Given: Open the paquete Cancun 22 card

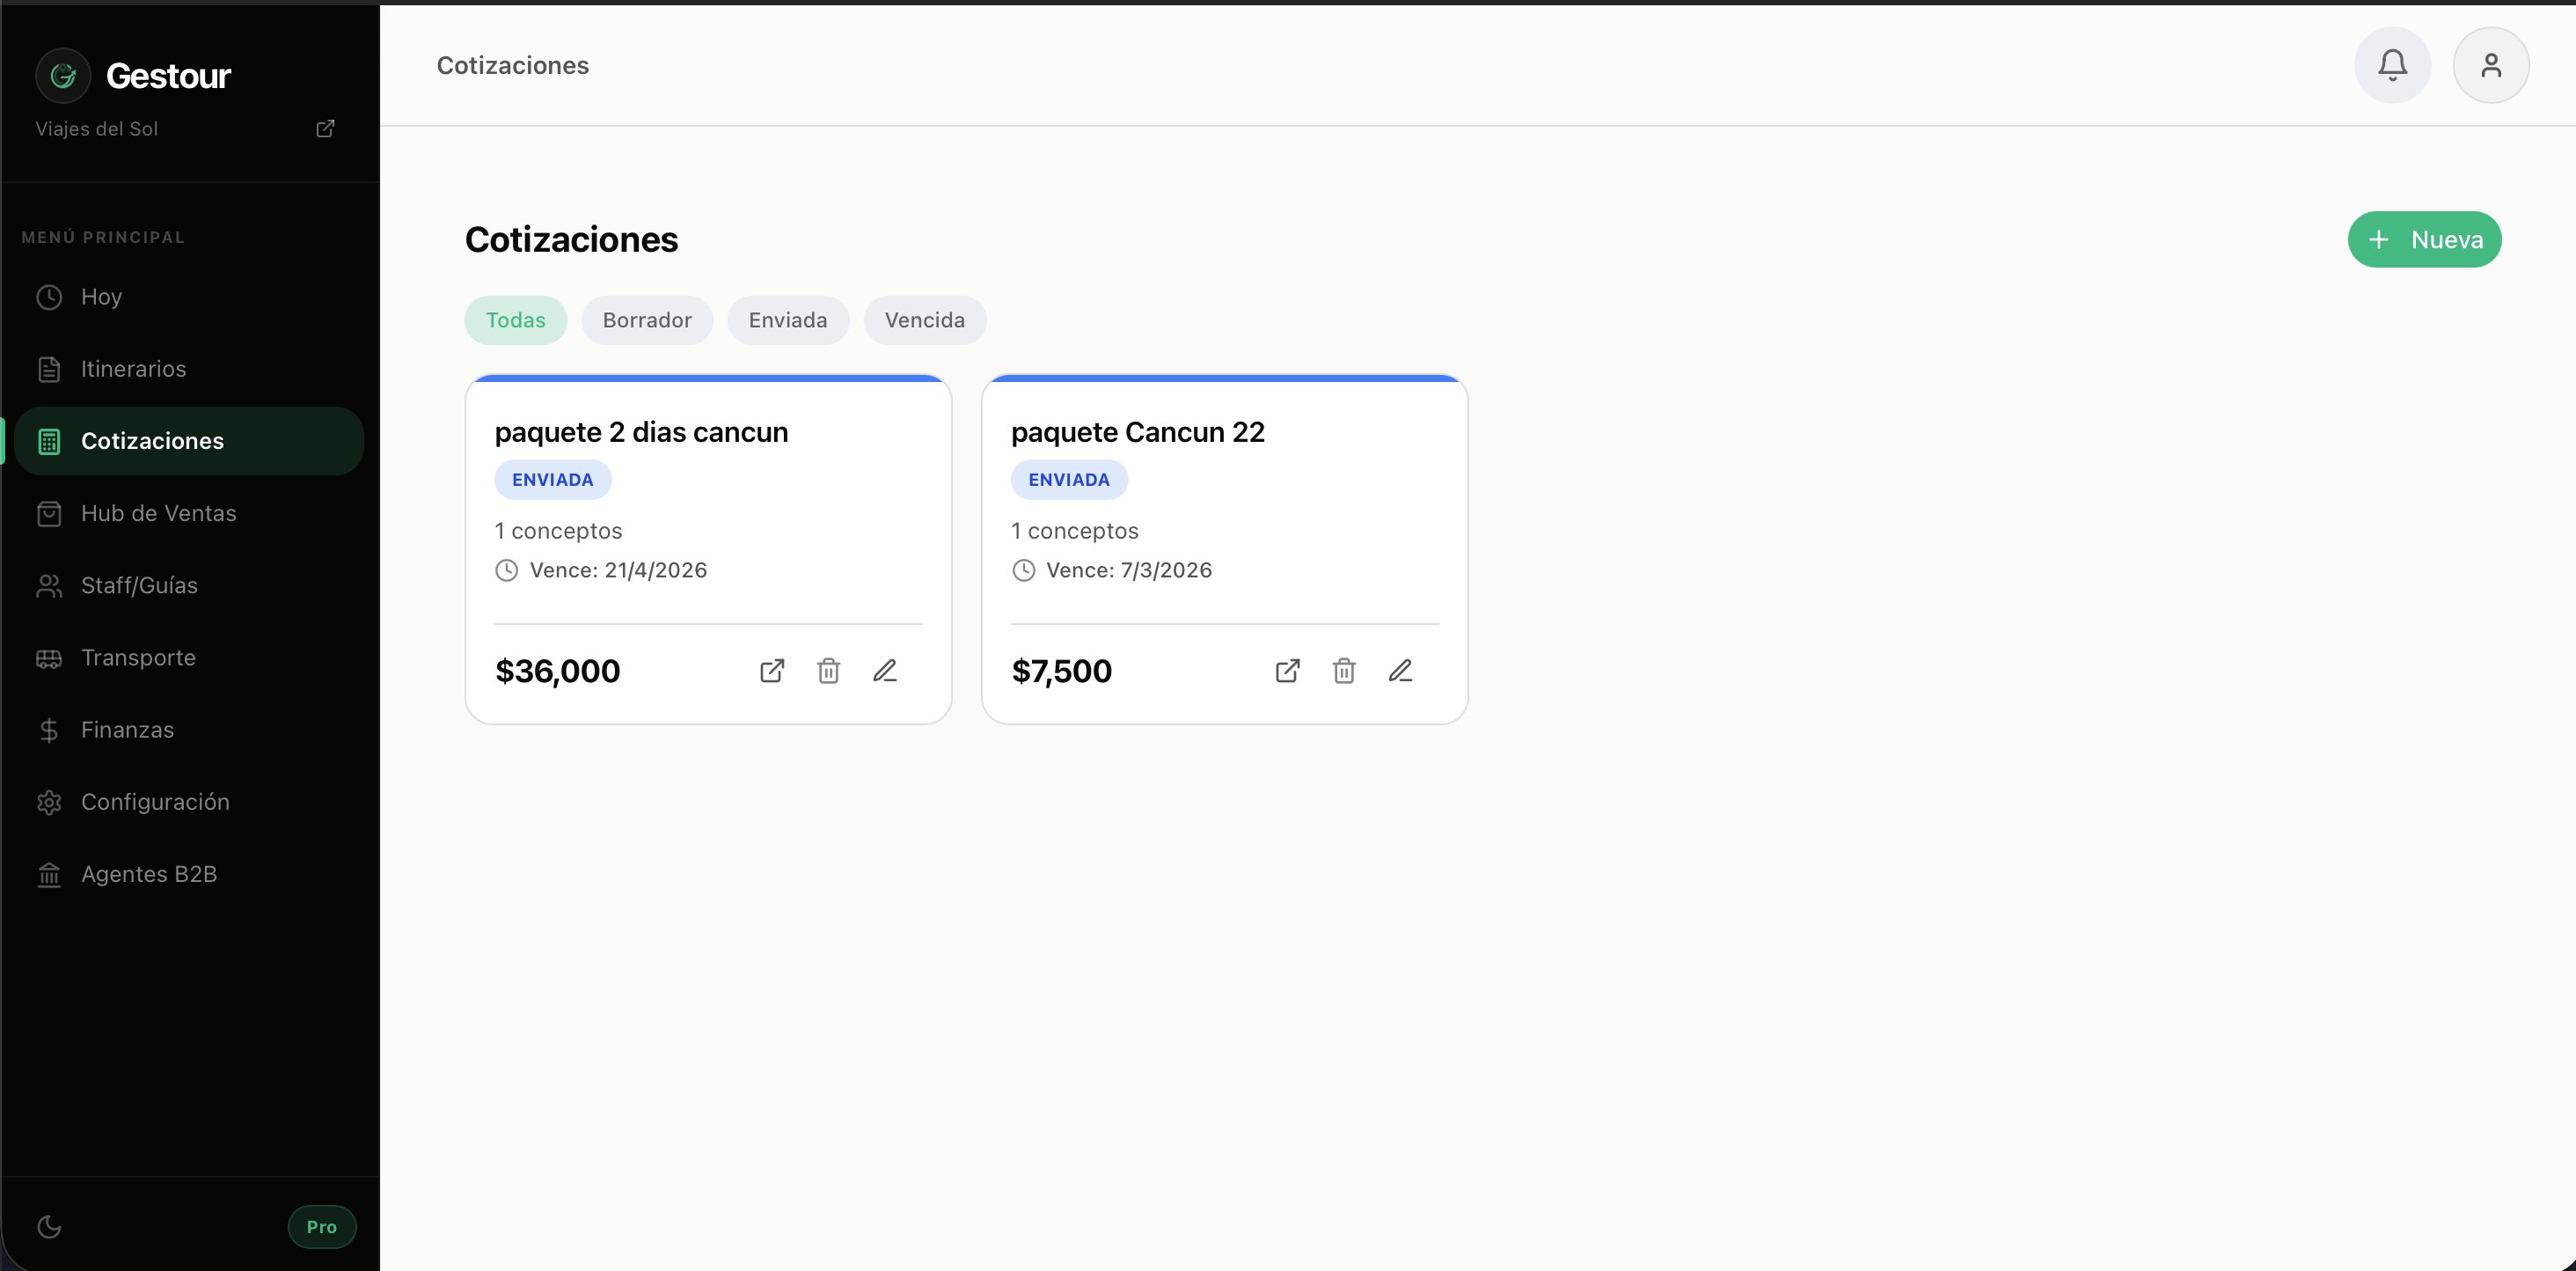Looking at the screenshot, I should click(1137, 432).
